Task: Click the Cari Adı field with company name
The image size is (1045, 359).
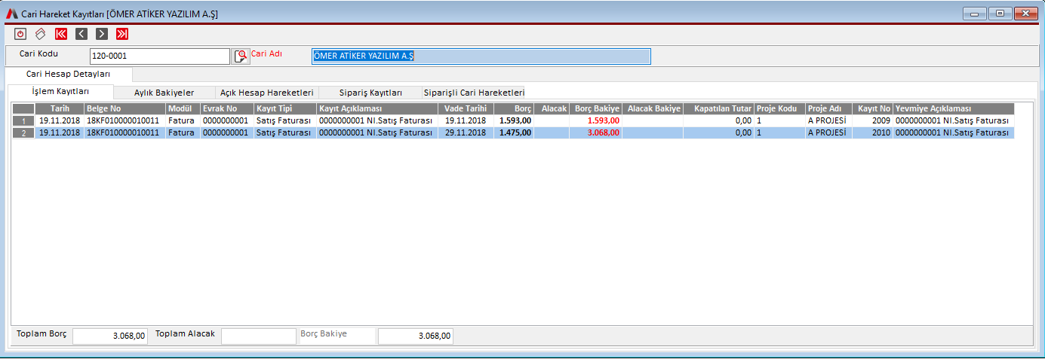Action: [x=481, y=56]
